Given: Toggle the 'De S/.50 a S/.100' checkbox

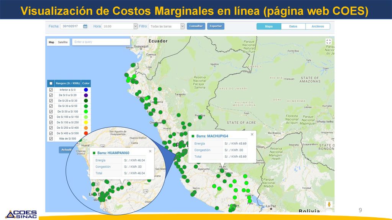Looking at the screenshot, I should [x=51, y=112].
